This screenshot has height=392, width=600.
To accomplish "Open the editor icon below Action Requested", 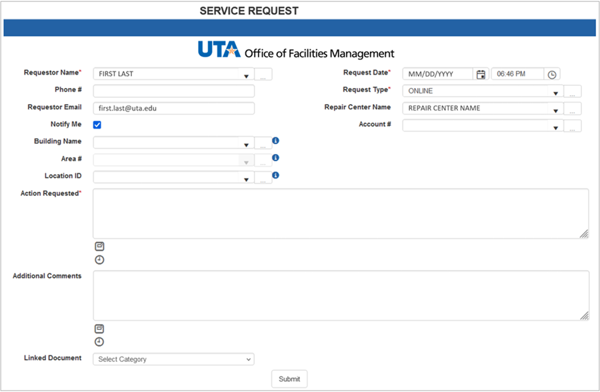I will [x=99, y=246].
